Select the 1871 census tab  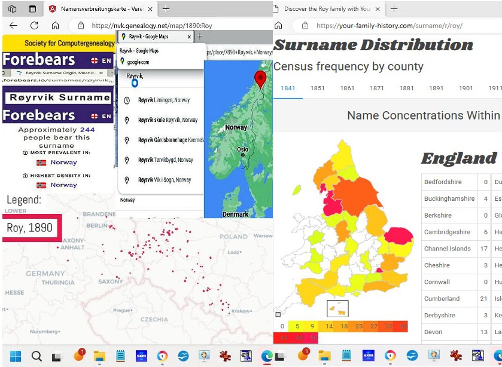coord(376,88)
